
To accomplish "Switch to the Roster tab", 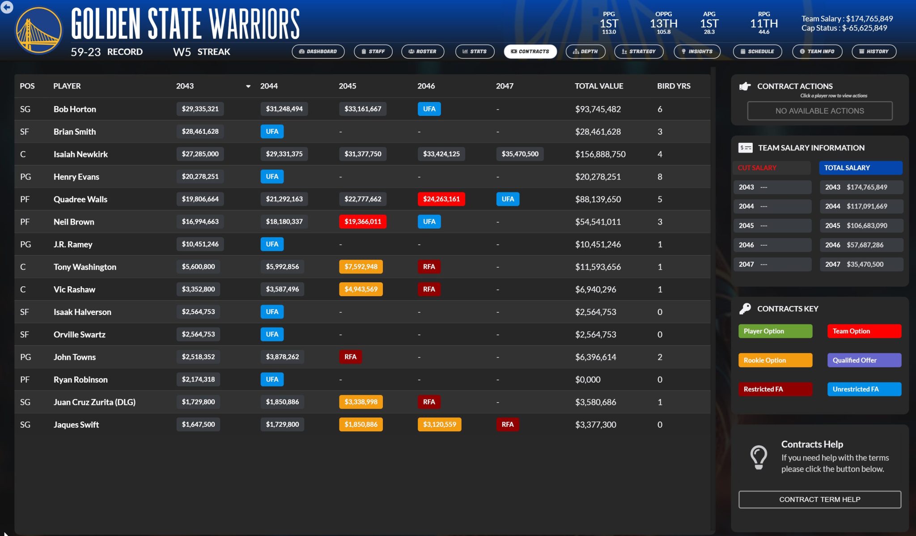I will point(422,51).
